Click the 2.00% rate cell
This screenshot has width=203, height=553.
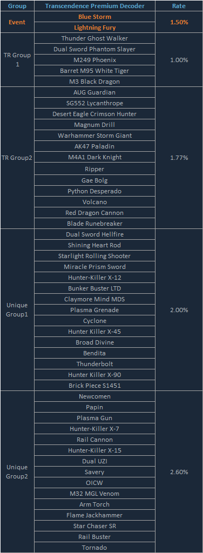[x=179, y=309]
